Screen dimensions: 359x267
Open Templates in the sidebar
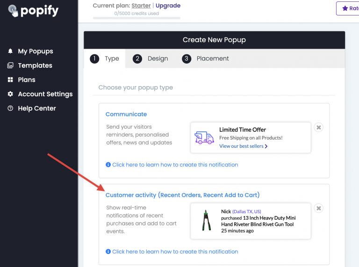pos(35,65)
